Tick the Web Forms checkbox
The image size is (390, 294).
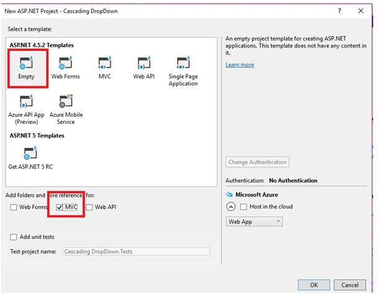click(14, 207)
